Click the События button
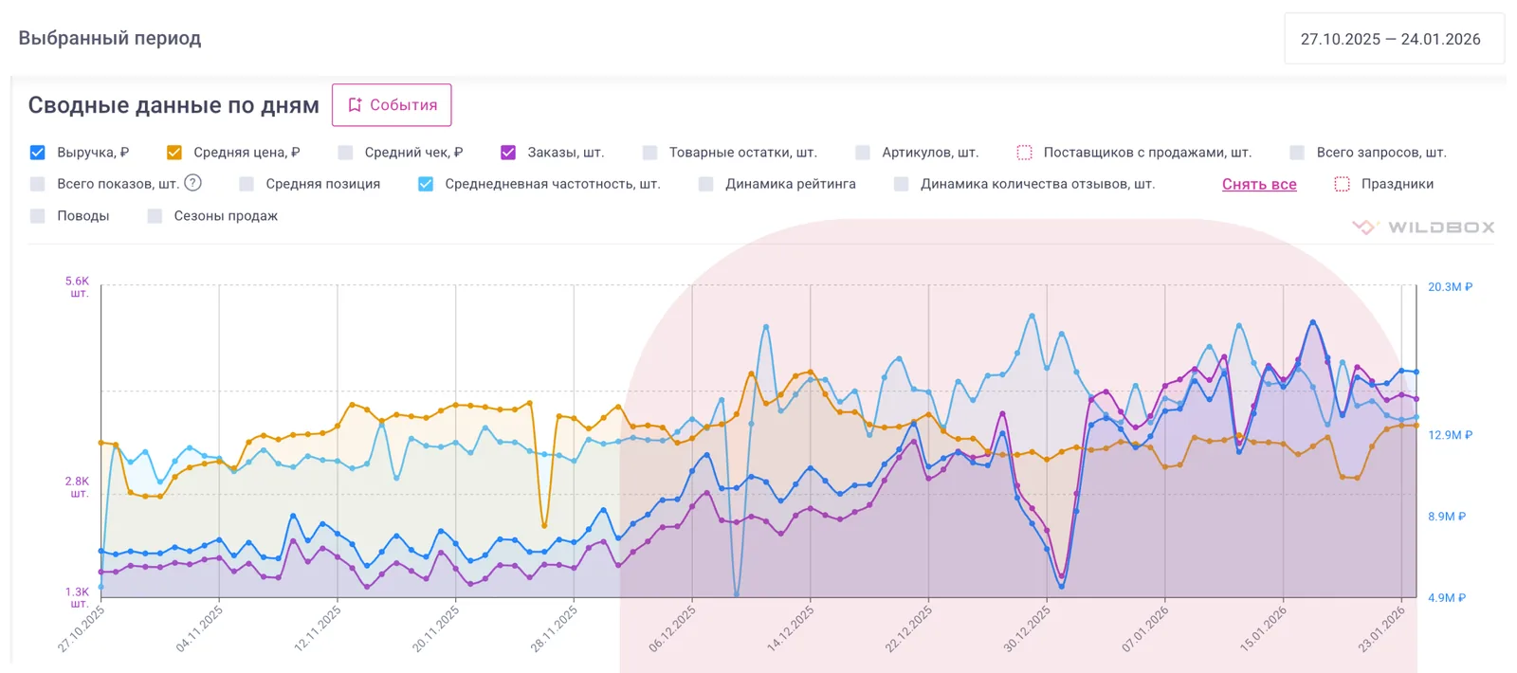1517x673 pixels. (392, 105)
